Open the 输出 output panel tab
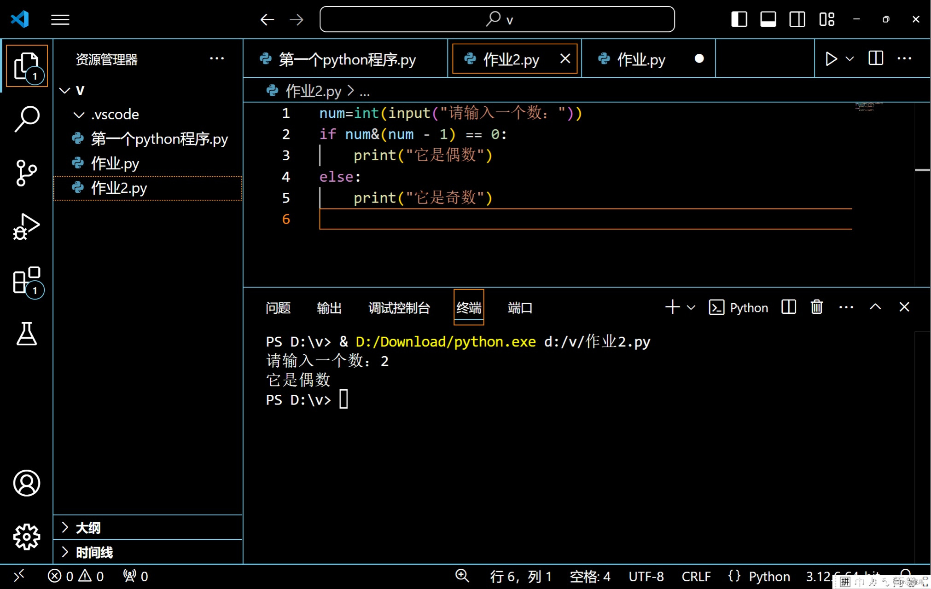931x589 pixels. pyautogui.click(x=329, y=307)
